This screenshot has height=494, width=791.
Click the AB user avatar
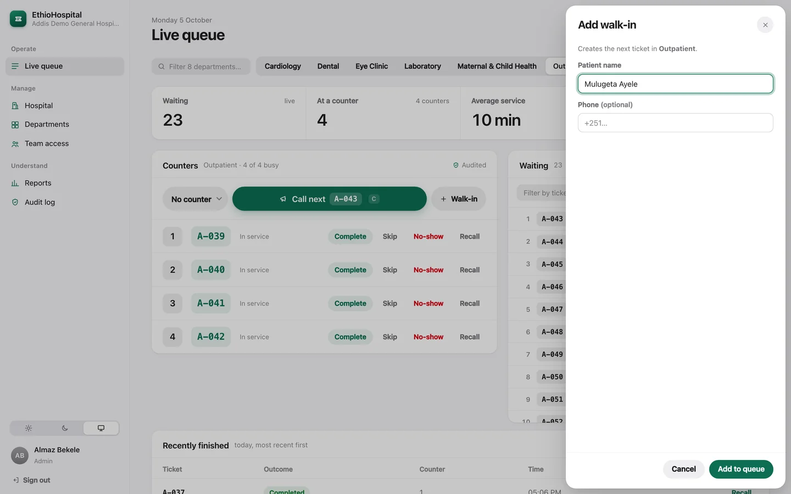click(x=20, y=456)
